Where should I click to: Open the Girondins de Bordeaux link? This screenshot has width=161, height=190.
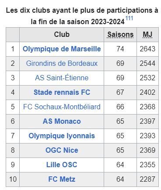coord(62,64)
